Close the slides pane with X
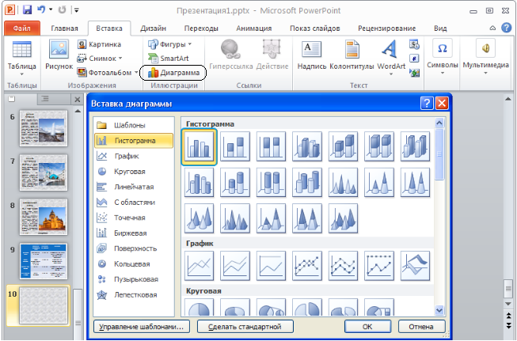 [78, 99]
